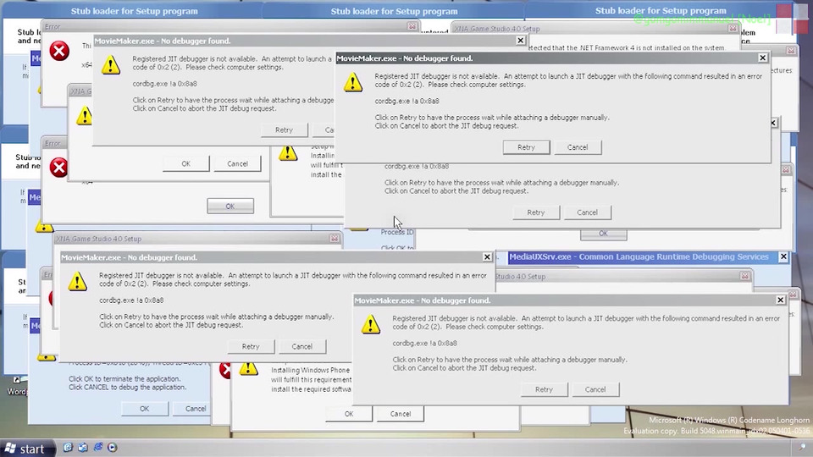
Task: Close the topmost Error dialog window
Action: pyautogui.click(x=412, y=26)
